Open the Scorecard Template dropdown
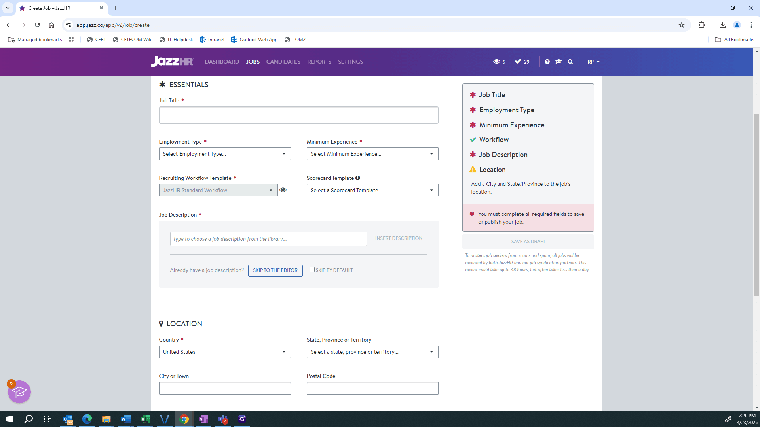 click(x=372, y=190)
